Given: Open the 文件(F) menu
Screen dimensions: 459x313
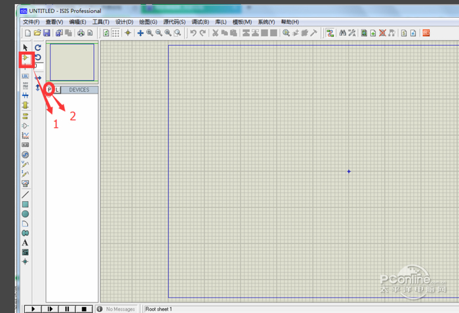Looking at the screenshot, I should (x=31, y=22).
